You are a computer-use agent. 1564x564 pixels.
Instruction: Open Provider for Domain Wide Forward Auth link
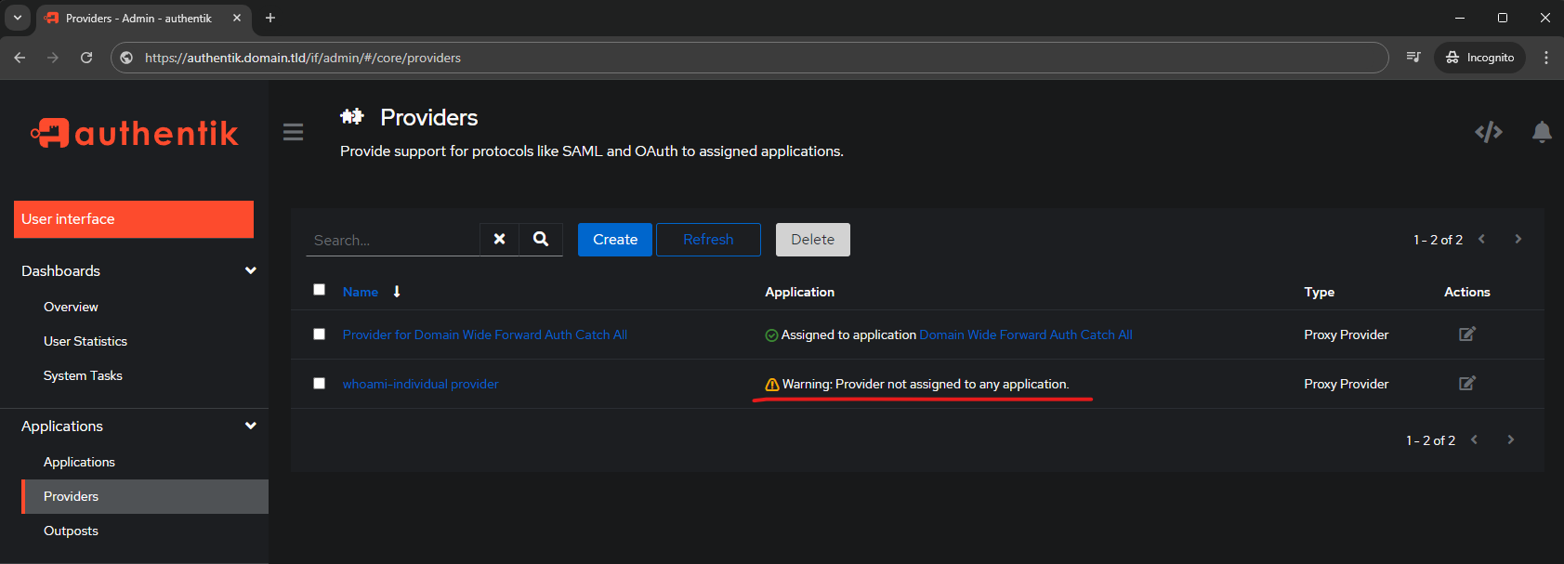click(485, 334)
